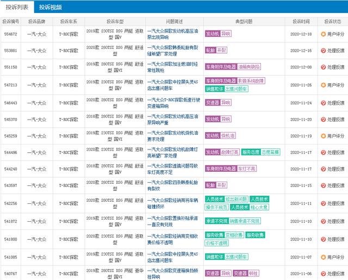This screenshot has width=348, height=280.
Task: Click the 价格不透明 tag in row 541800
Action: 216,243
